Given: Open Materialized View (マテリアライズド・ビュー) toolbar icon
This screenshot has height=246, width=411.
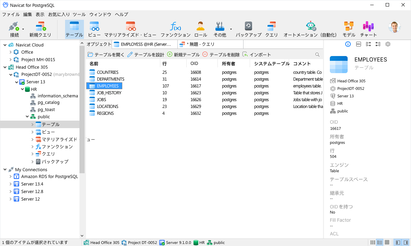Looking at the screenshot, I should pos(130,29).
